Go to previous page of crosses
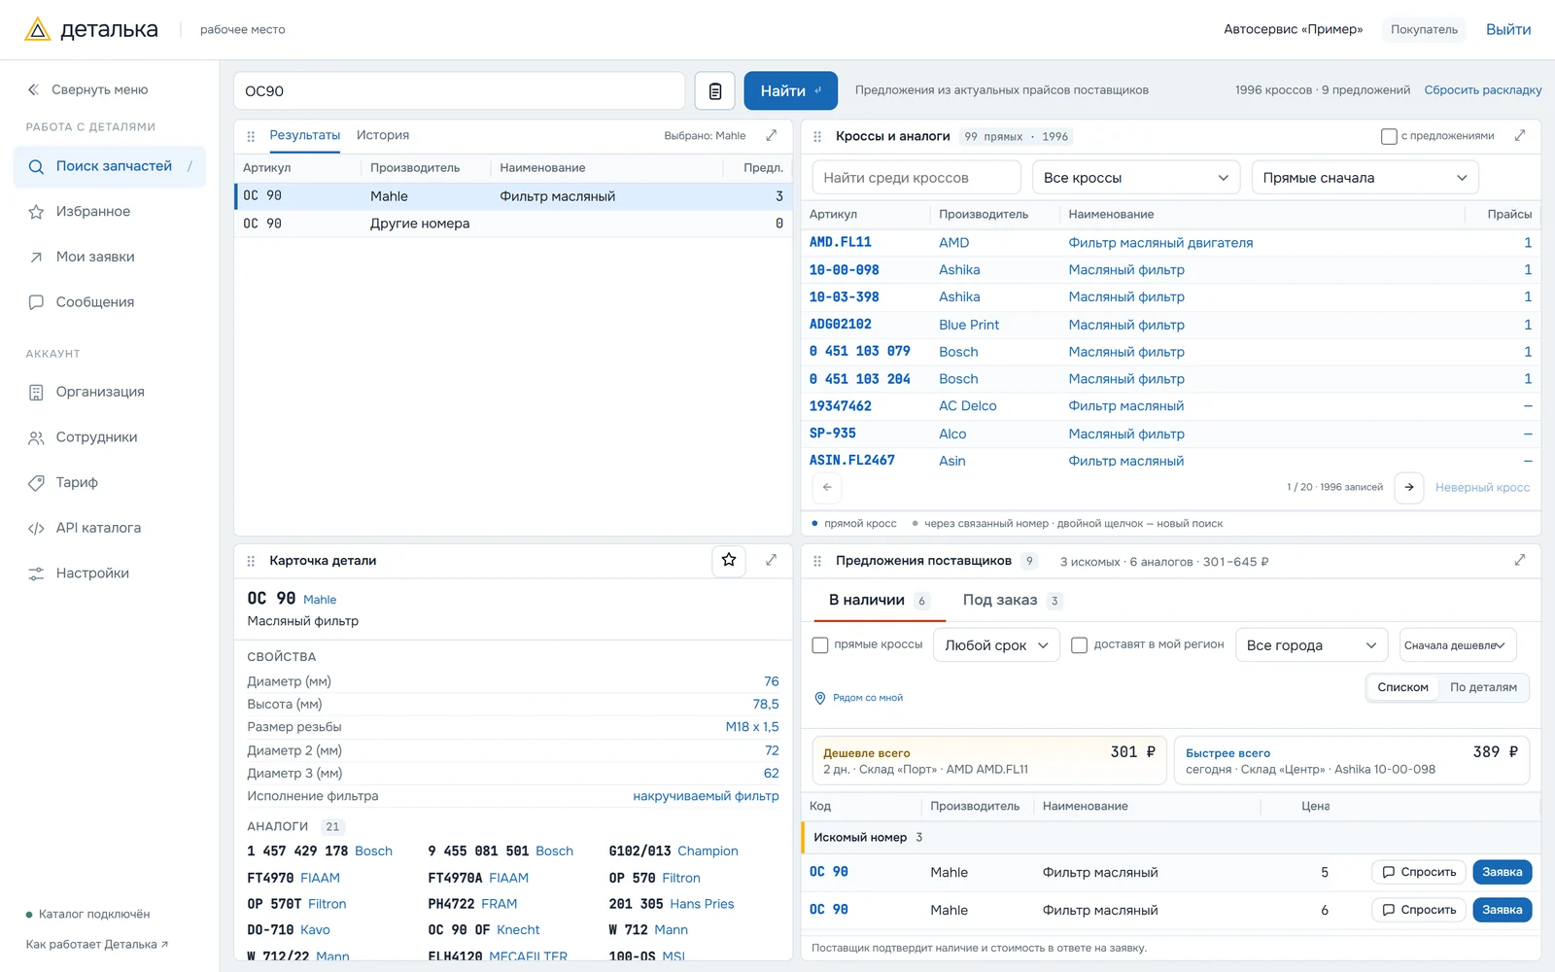The height and width of the screenshot is (972, 1555). click(x=827, y=487)
